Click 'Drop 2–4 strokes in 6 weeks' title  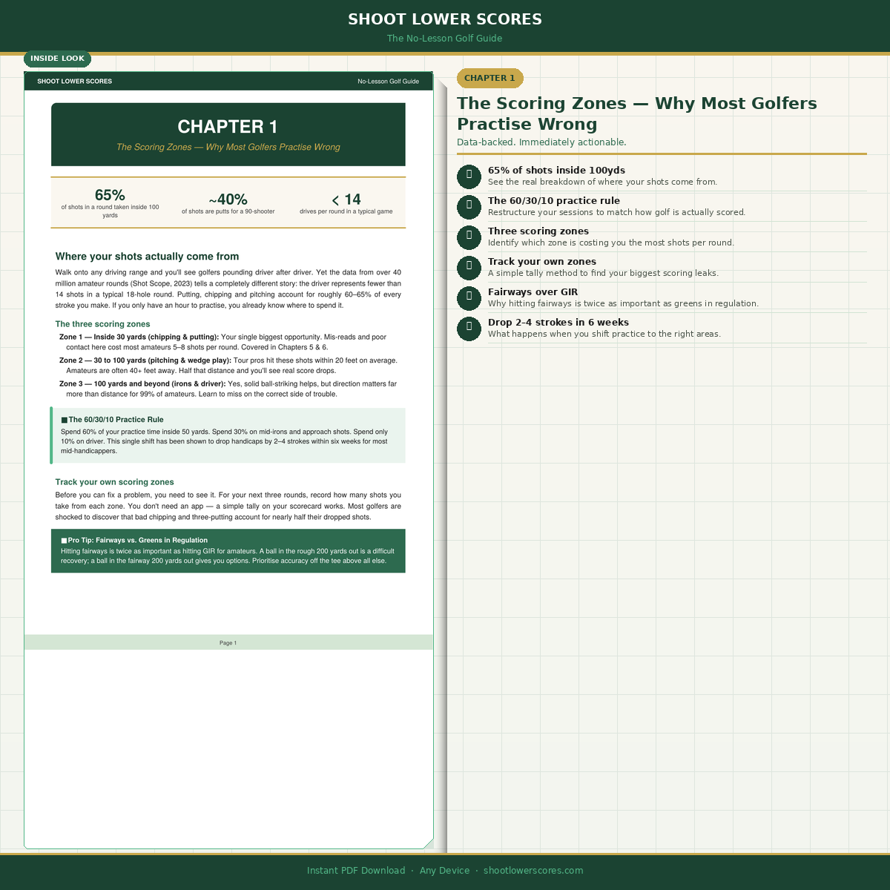pyautogui.click(x=558, y=323)
